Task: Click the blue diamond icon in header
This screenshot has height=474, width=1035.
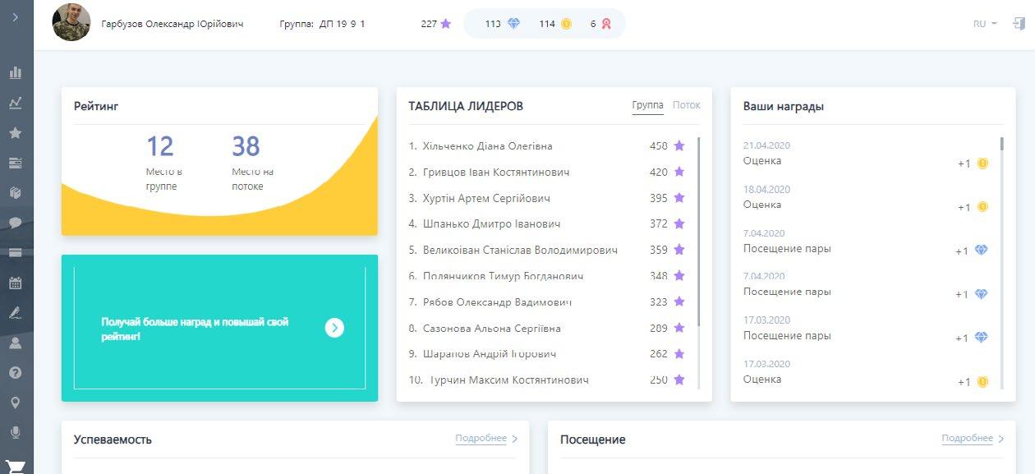Action: (x=513, y=24)
